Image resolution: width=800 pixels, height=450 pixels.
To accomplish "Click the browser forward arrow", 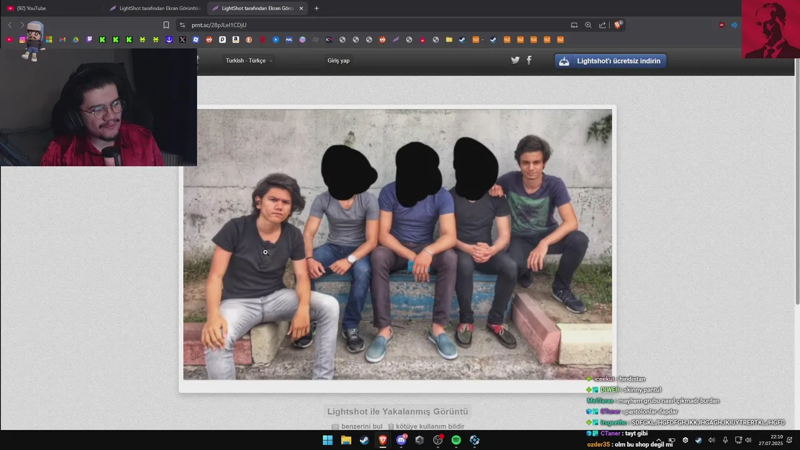I will pos(22,25).
